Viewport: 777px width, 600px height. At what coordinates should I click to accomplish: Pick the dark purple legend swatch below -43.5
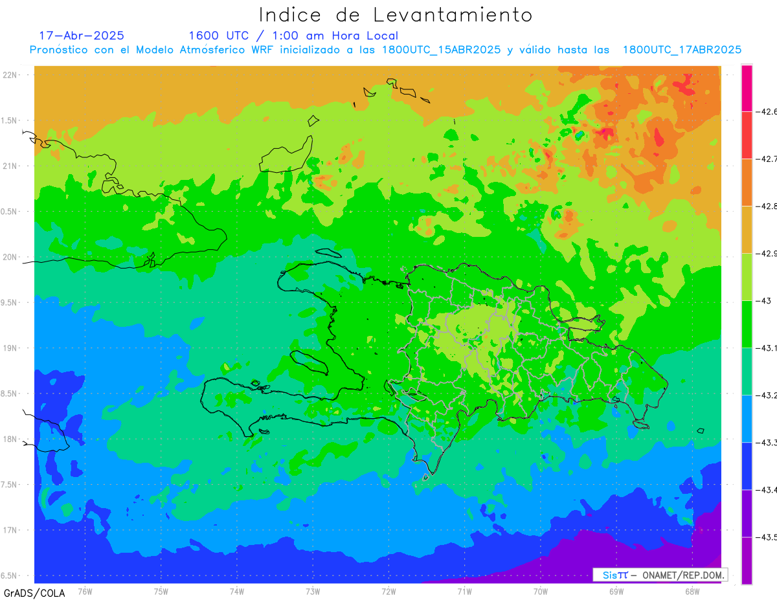747,561
